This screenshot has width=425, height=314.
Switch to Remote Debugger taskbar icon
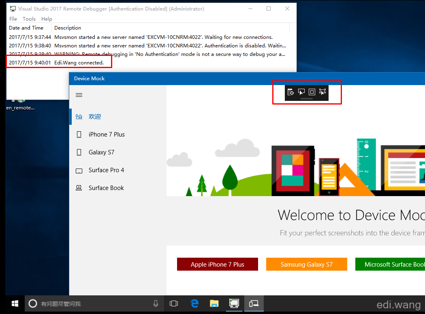pyautogui.click(x=234, y=304)
